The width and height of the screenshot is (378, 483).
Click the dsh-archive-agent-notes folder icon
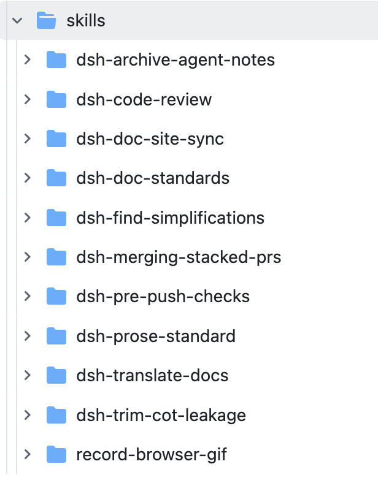[56, 59]
